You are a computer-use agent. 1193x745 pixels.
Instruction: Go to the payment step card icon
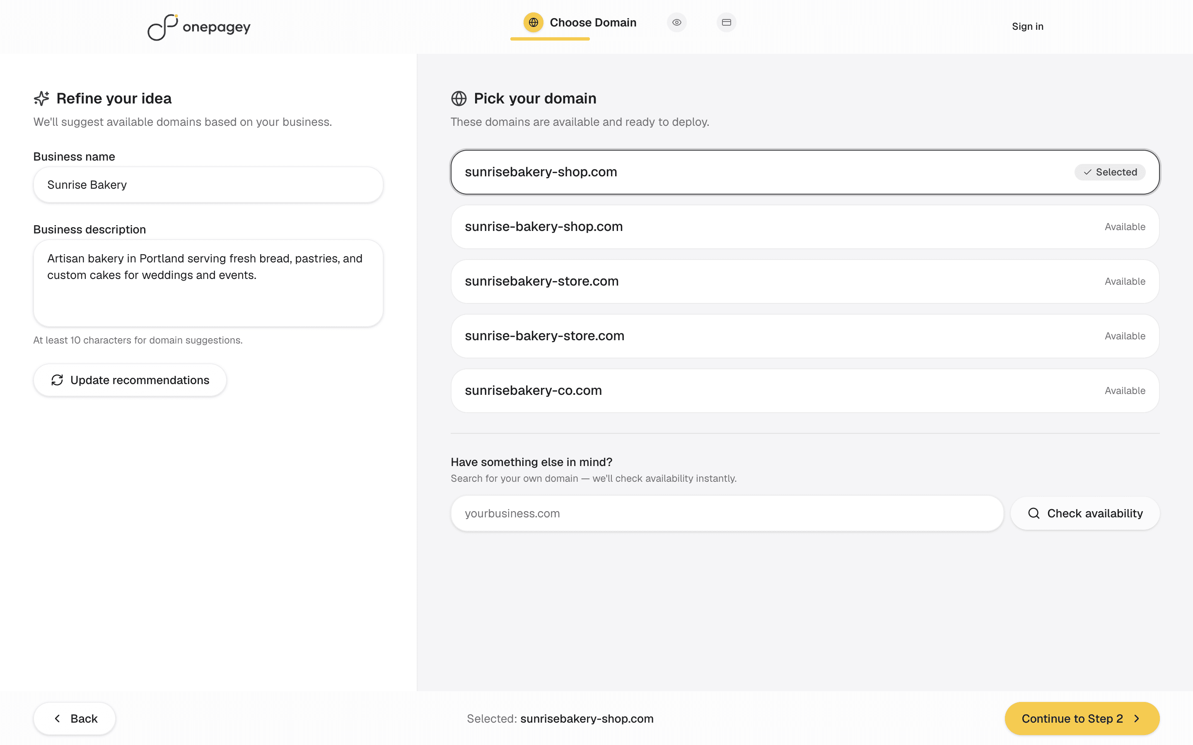pos(726,23)
